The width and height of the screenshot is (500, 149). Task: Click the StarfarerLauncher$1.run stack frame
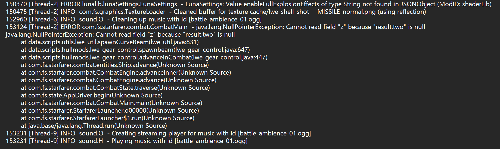tap(108, 118)
